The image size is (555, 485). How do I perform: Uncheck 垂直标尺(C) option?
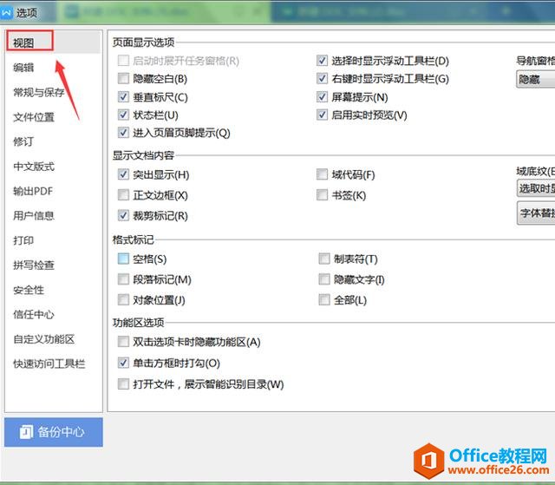click(x=123, y=97)
